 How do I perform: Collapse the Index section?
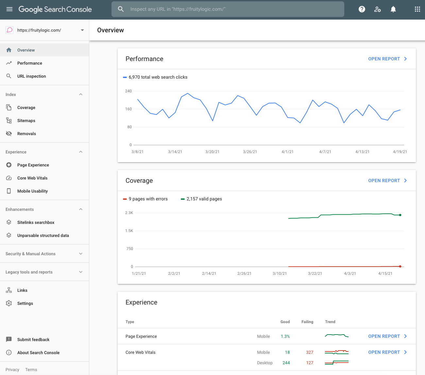pyautogui.click(x=81, y=94)
